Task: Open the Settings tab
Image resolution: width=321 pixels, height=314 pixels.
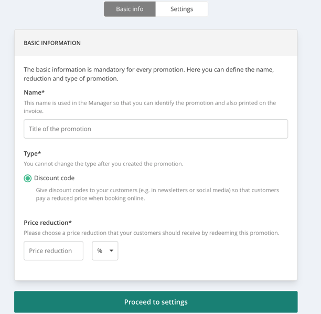Action: click(181, 9)
